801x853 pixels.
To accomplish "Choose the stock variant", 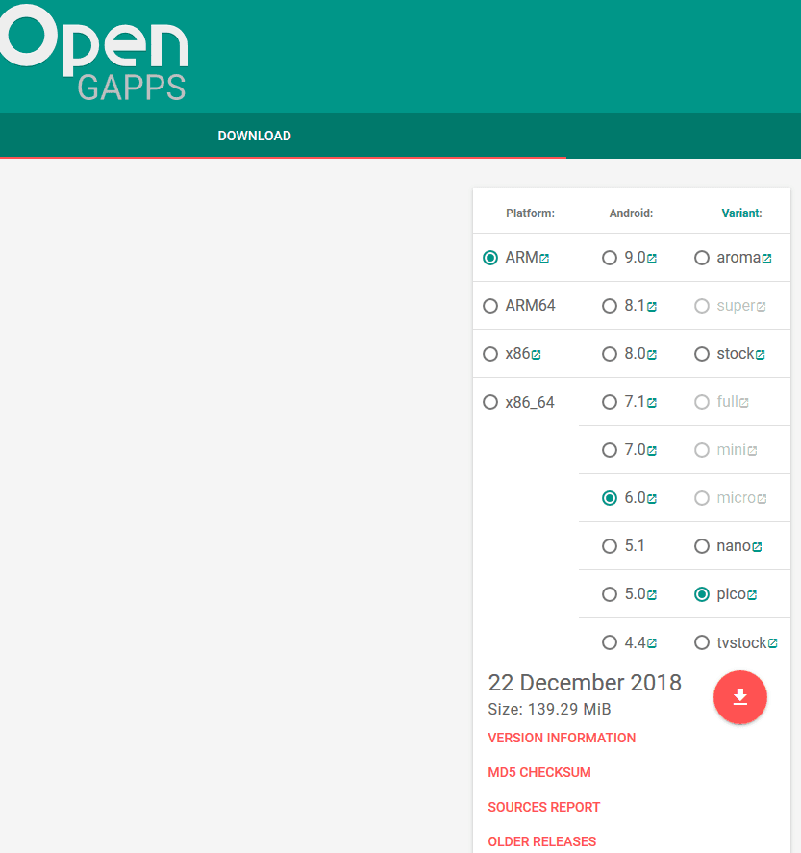I will 702,354.
